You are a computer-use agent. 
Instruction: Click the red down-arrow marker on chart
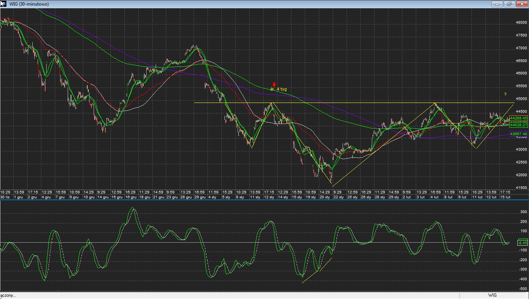[x=274, y=85]
